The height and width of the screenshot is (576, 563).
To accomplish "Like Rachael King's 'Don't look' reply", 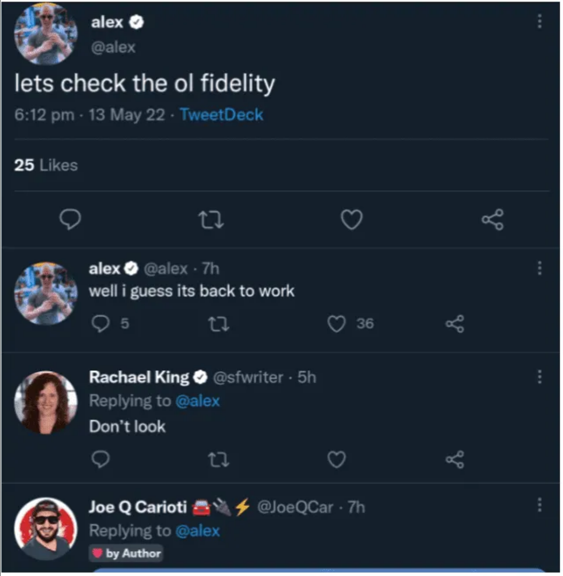I will (x=337, y=459).
